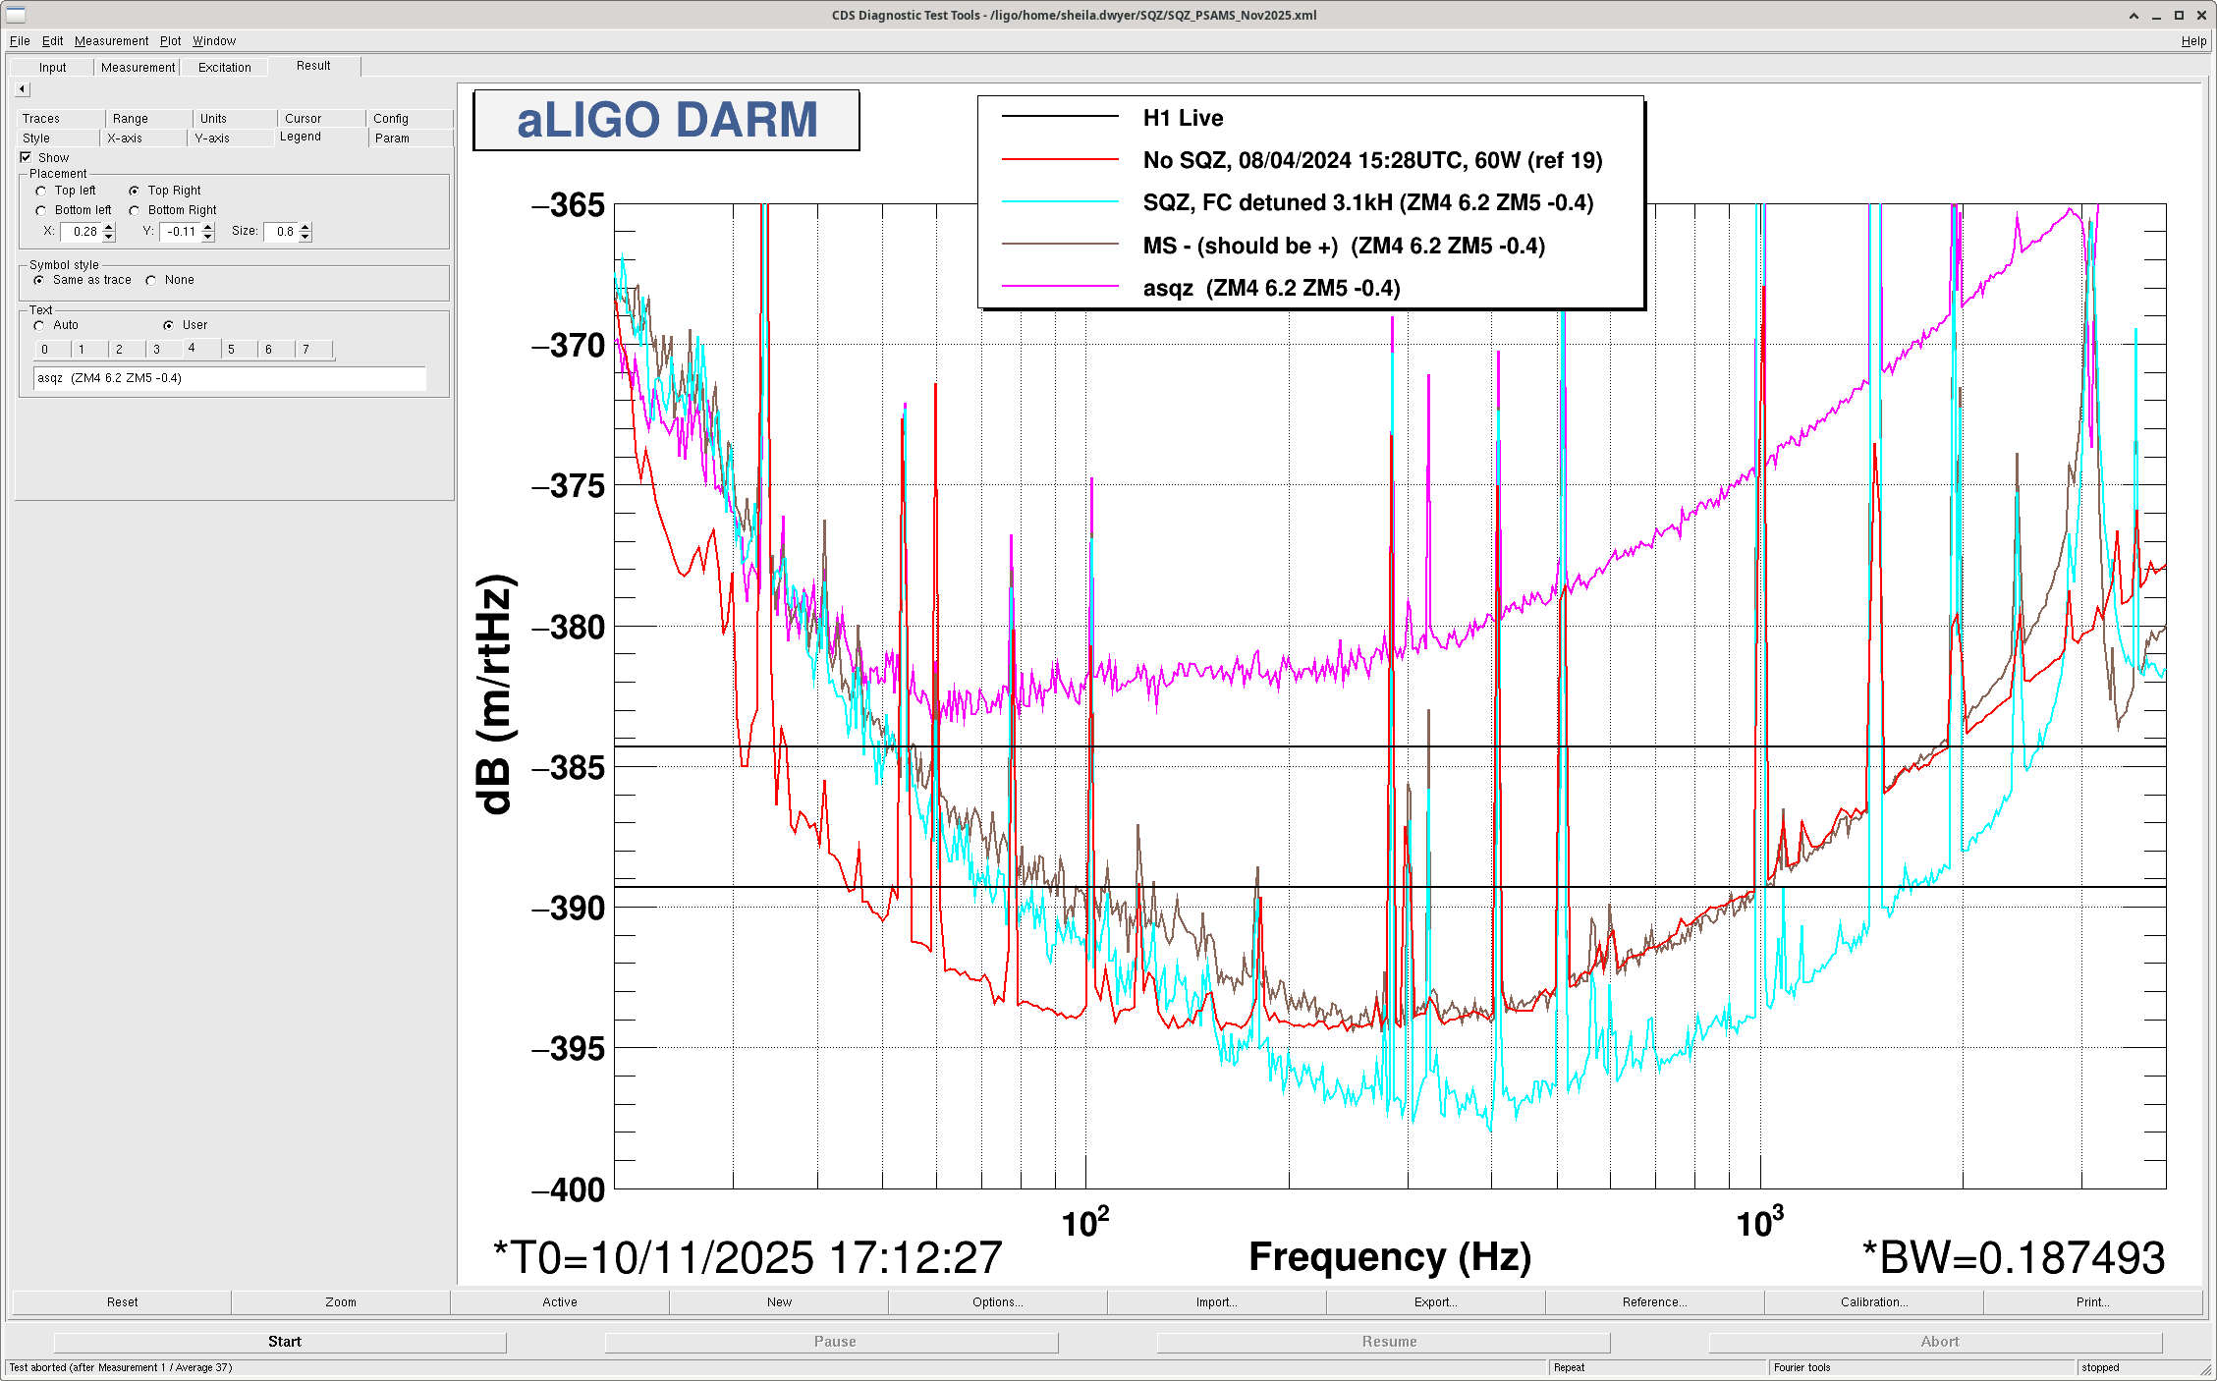Open the Y-axis options tab
The width and height of the screenshot is (2217, 1381).
[212, 138]
